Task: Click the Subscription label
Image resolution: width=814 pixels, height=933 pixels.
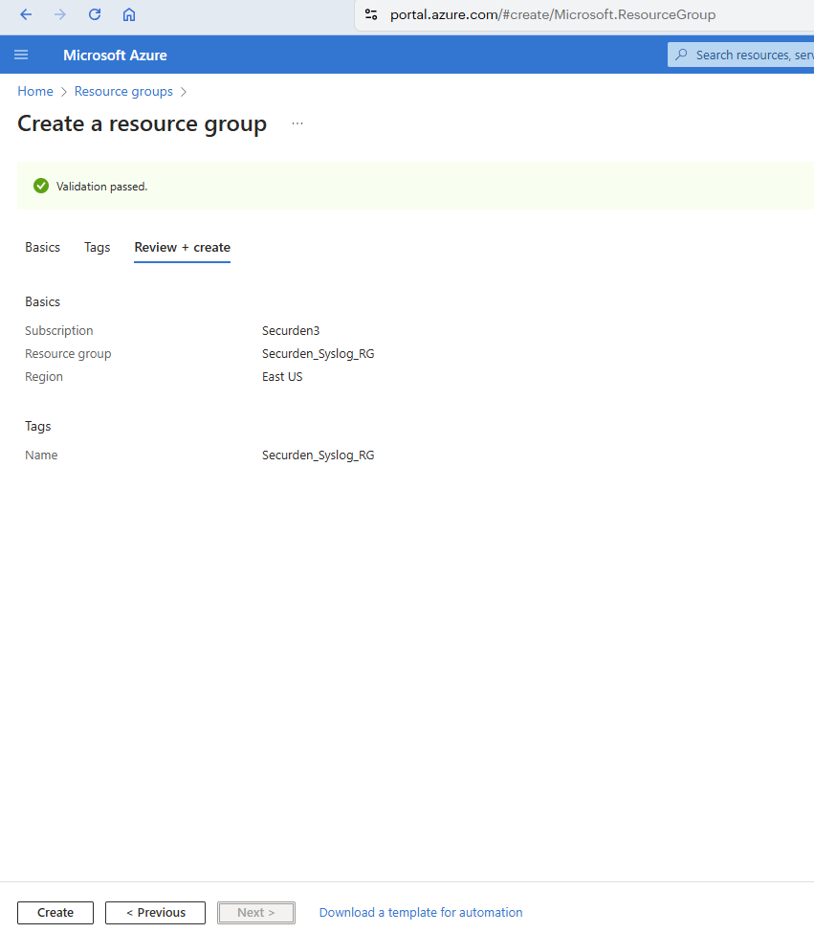Action: pos(59,330)
